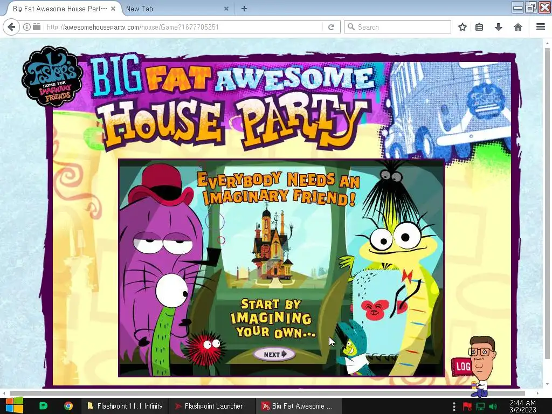Screen dimensions: 552x414
Task: Click the volume speaker tray icon
Action: 493,406
